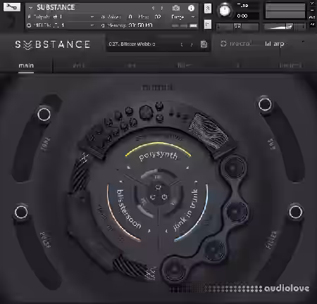Click the lower source arrow for junk in trunk
Viewport: 317px width, 304px height.
(x=166, y=231)
